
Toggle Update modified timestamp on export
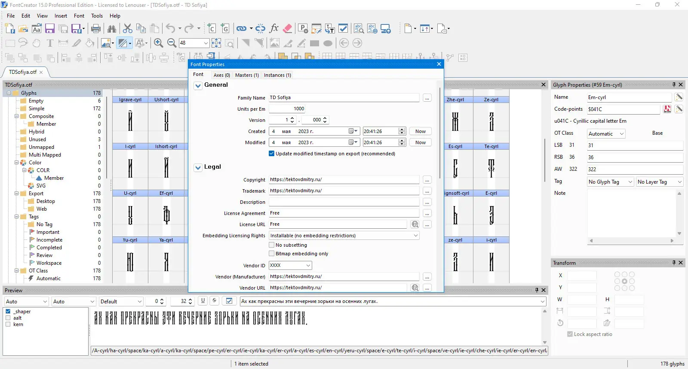point(272,154)
